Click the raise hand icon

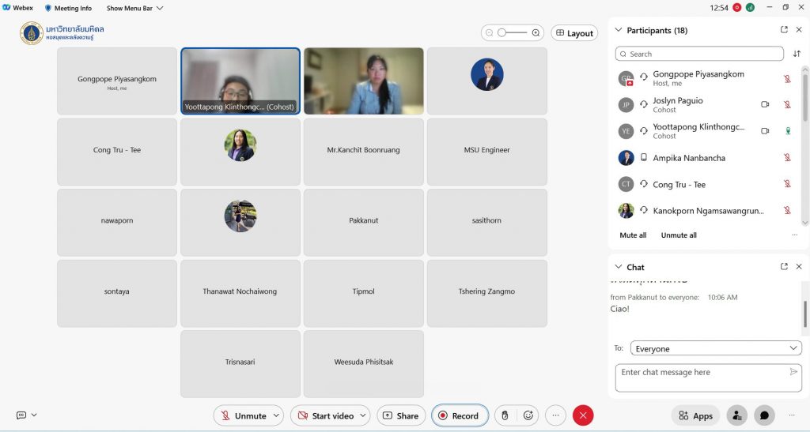[505, 415]
